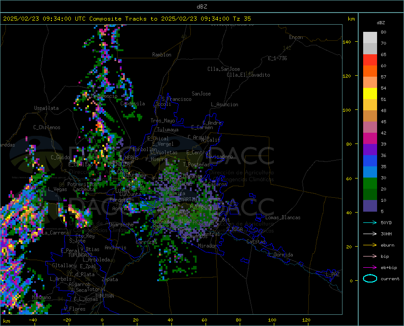Click the pink bip arrow in legend
This screenshot has height=326, width=404.
pos(370,256)
